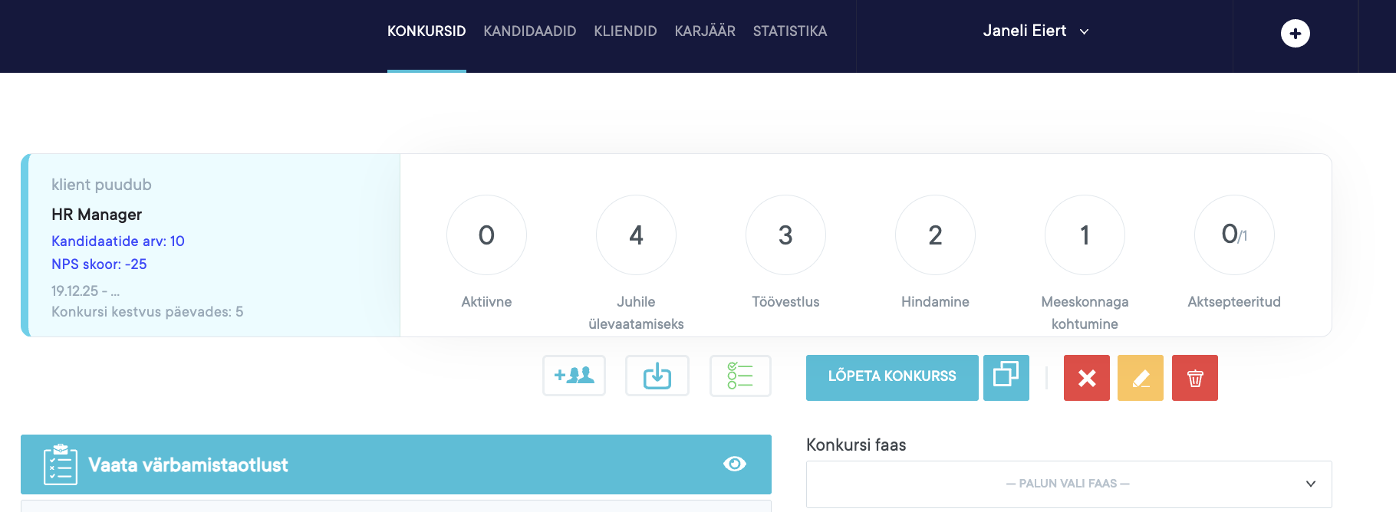Image resolution: width=1396 pixels, height=512 pixels.
Task: Open the green checklist icon button
Action: [740, 376]
